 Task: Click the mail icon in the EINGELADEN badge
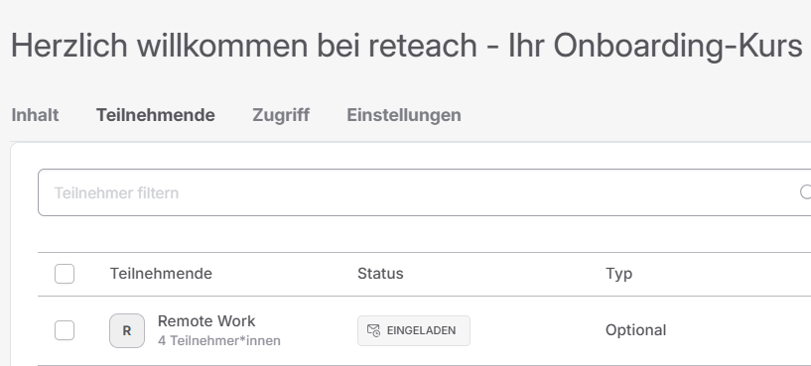pos(373,330)
